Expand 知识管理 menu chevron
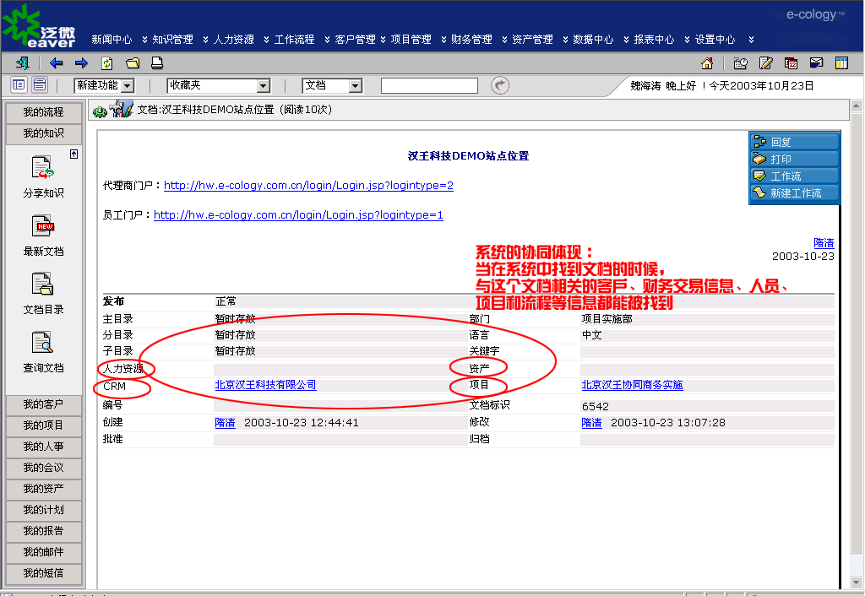This screenshot has width=865, height=596. pyautogui.click(x=205, y=40)
